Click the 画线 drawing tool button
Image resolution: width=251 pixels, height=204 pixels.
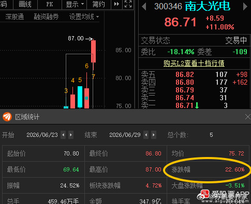click(25, 4)
